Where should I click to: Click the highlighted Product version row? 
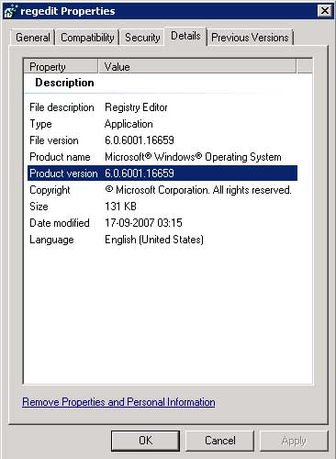coord(162,174)
